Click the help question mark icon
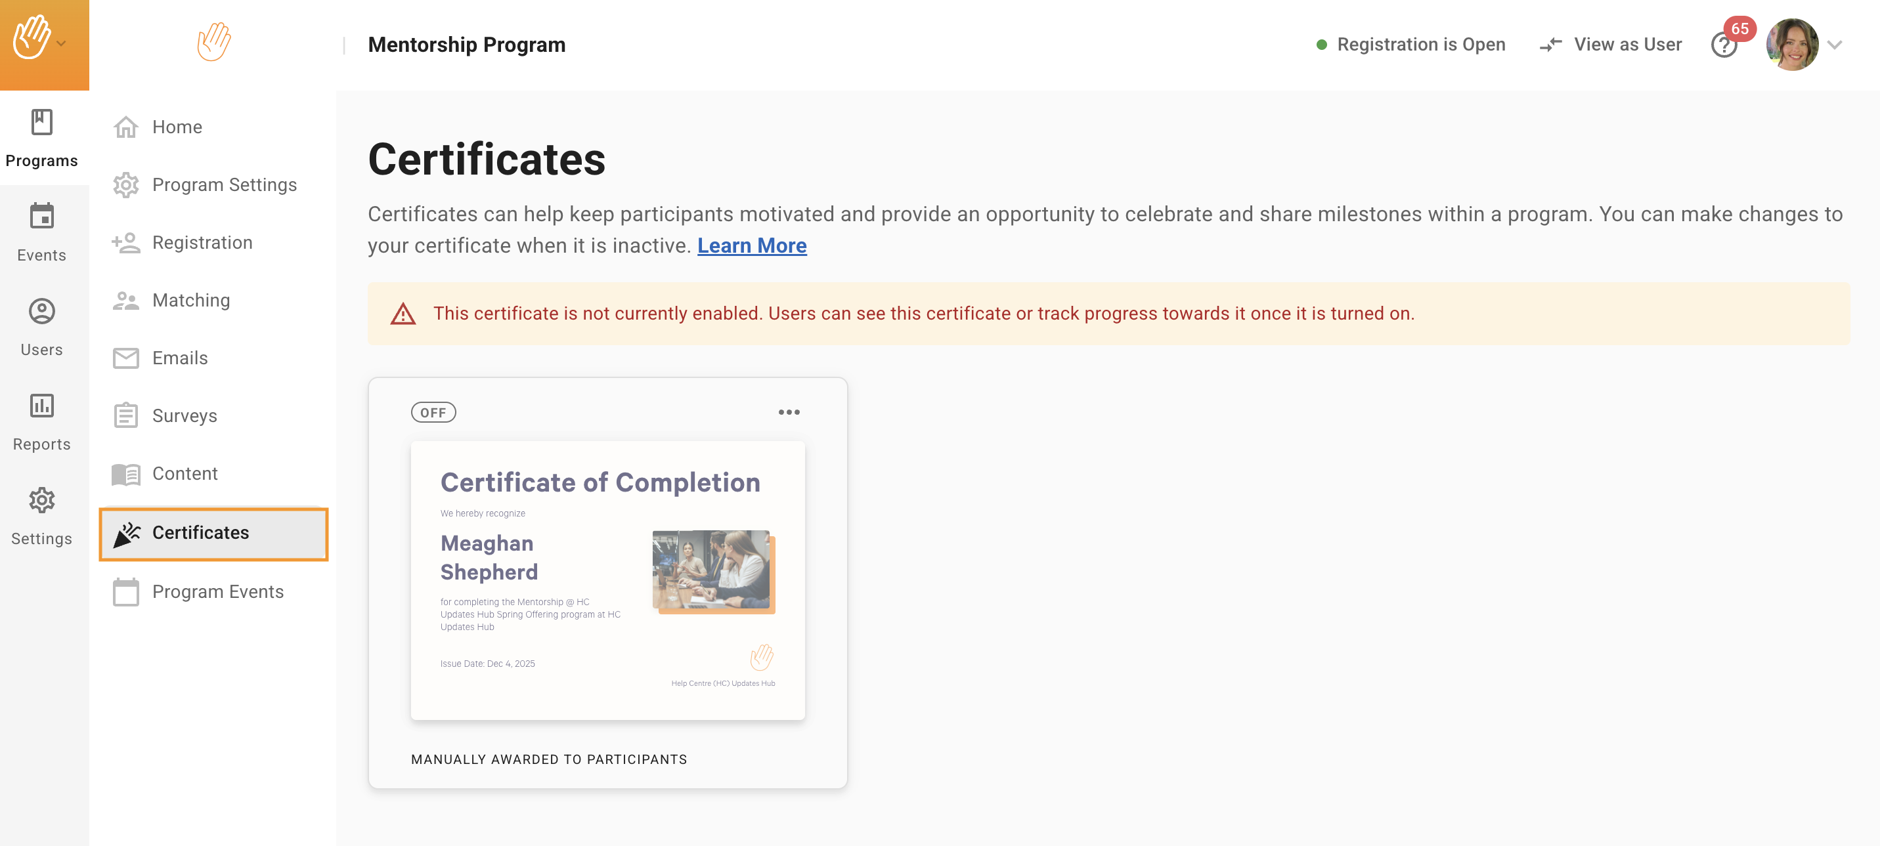The image size is (1880, 846). [x=1723, y=45]
